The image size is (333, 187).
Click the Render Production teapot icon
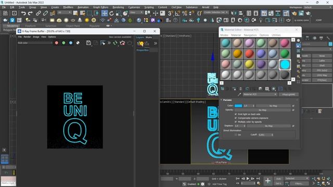point(308,14)
